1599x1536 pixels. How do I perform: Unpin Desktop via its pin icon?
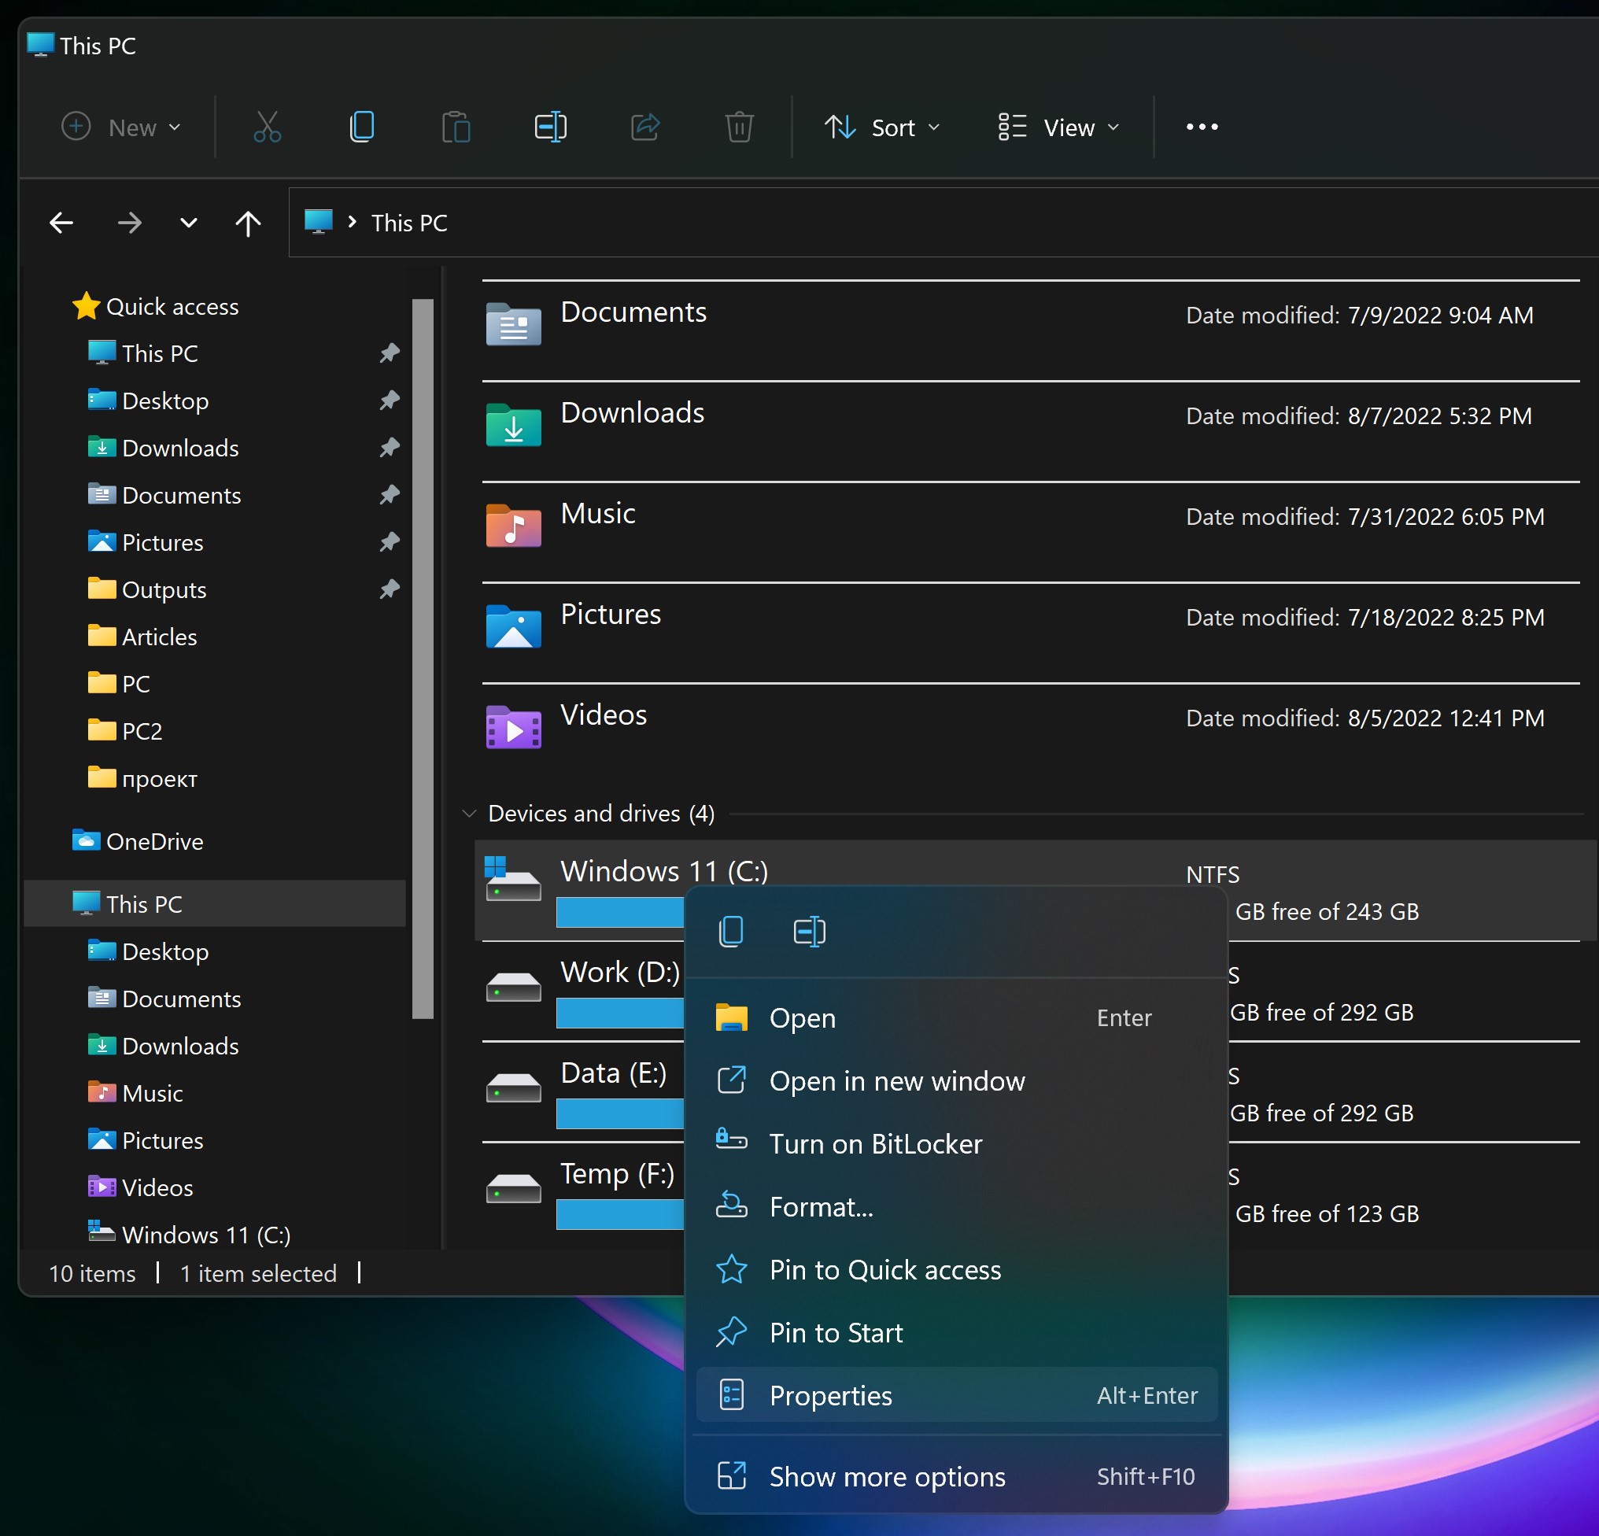pyautogui.click(x=390, y=401)
